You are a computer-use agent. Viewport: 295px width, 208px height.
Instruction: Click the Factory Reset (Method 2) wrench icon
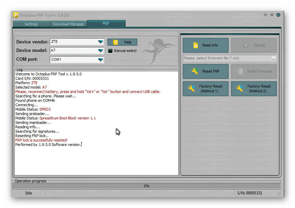(240, 89)
